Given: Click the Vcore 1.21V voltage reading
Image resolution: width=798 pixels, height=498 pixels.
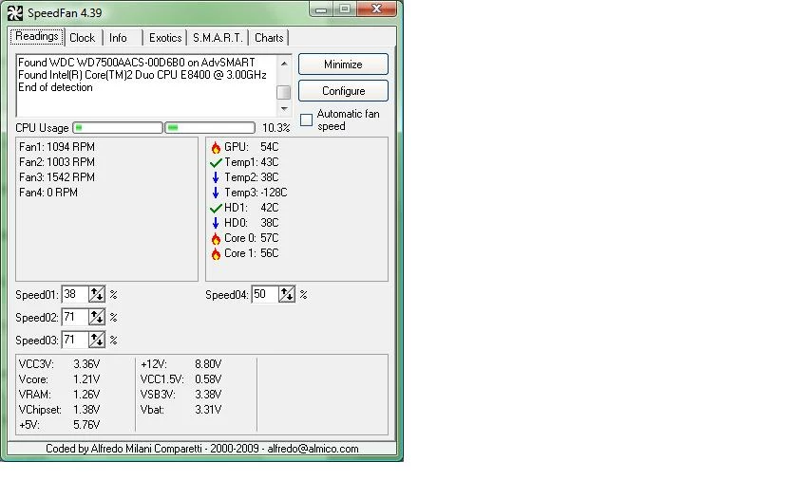Looking at the screenshot, I should (60, 379).
